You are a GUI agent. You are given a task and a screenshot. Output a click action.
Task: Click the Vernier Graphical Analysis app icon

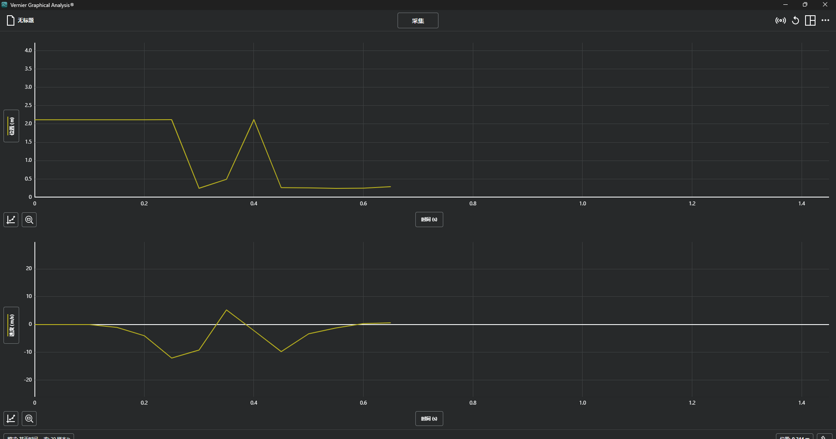(x=4, y=5)
